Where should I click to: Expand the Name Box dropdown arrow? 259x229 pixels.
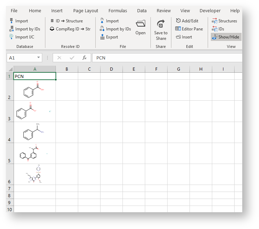pos(38,58)
